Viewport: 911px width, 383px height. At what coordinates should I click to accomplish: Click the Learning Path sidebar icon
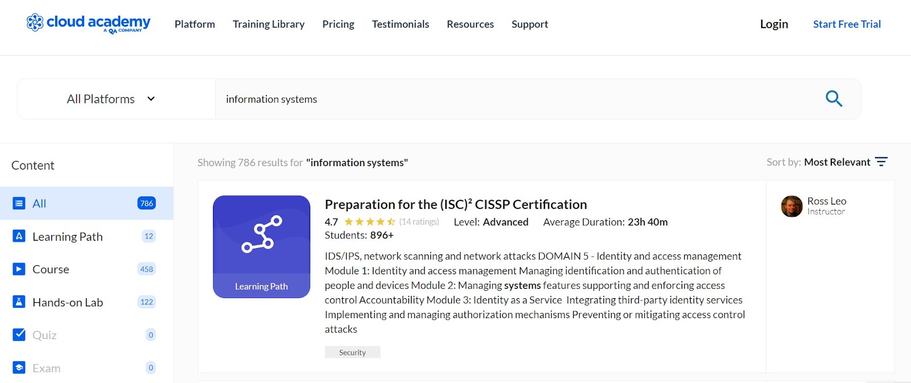pyautogui.click(x=19, y=236)
